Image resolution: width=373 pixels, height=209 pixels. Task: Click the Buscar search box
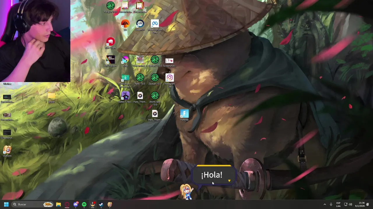[x=33, y=204]
